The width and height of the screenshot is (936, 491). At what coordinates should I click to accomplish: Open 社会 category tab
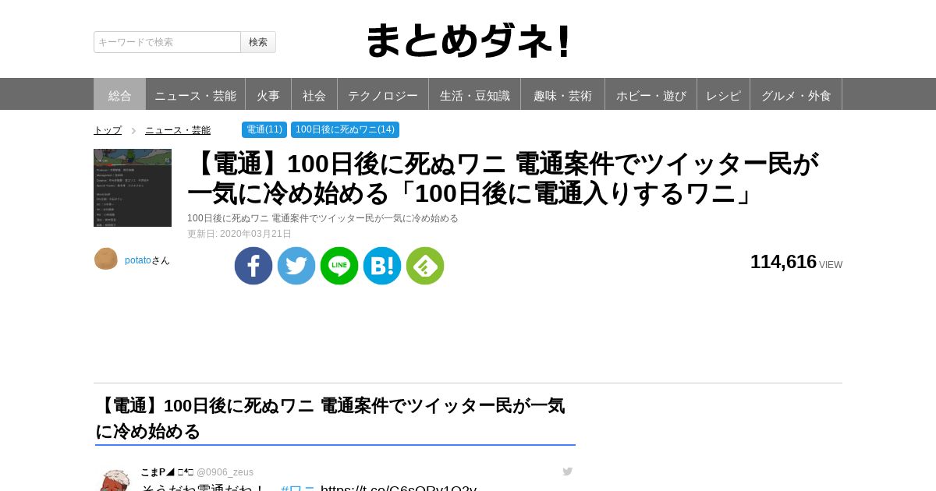point(314,94)
